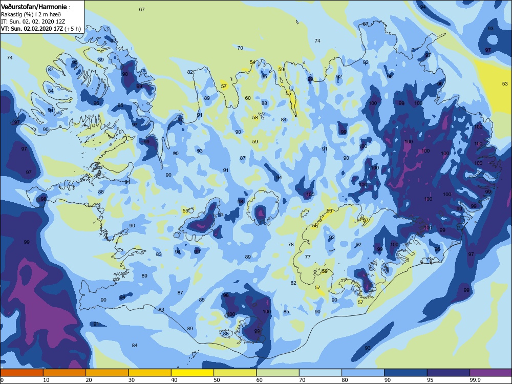Click the dark blue 90–95 legend swatch
Image resolution: width=512 pixels, height=384 pixels.
tap(406, 373)
